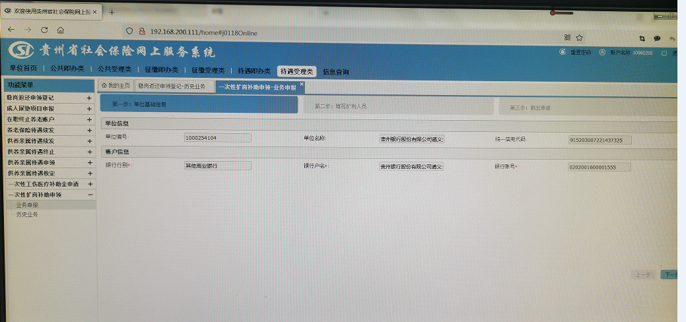Collapse the 一次性扩岗补助申领 menu section
This screenshot has height=322, width=686.
click(x=90, y=195)
